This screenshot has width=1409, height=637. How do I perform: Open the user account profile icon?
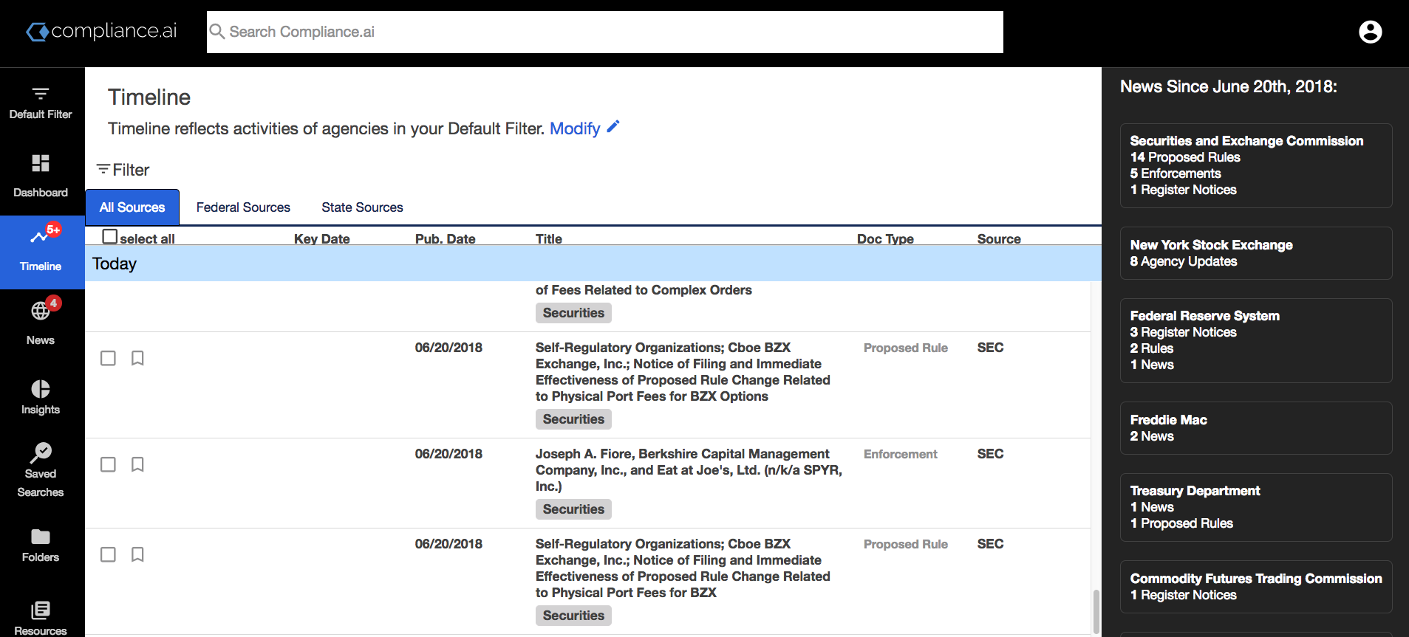coord(1370,32)
